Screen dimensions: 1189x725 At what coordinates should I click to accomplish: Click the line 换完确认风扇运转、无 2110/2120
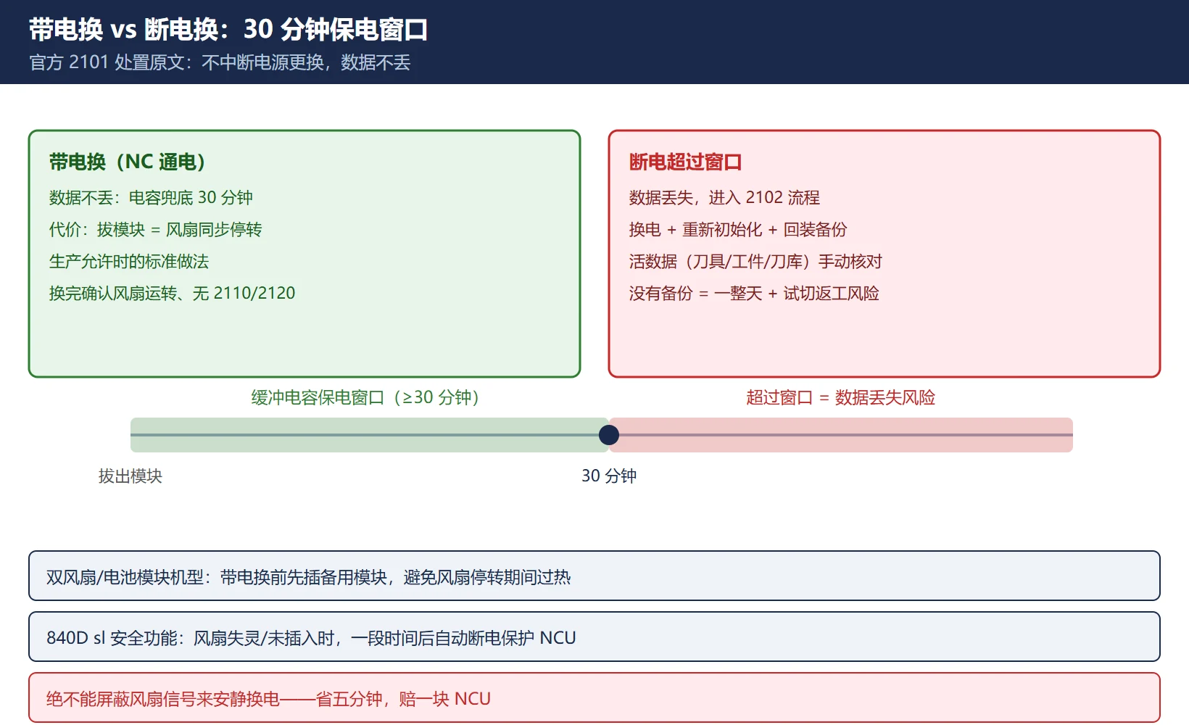coord(172,293)
